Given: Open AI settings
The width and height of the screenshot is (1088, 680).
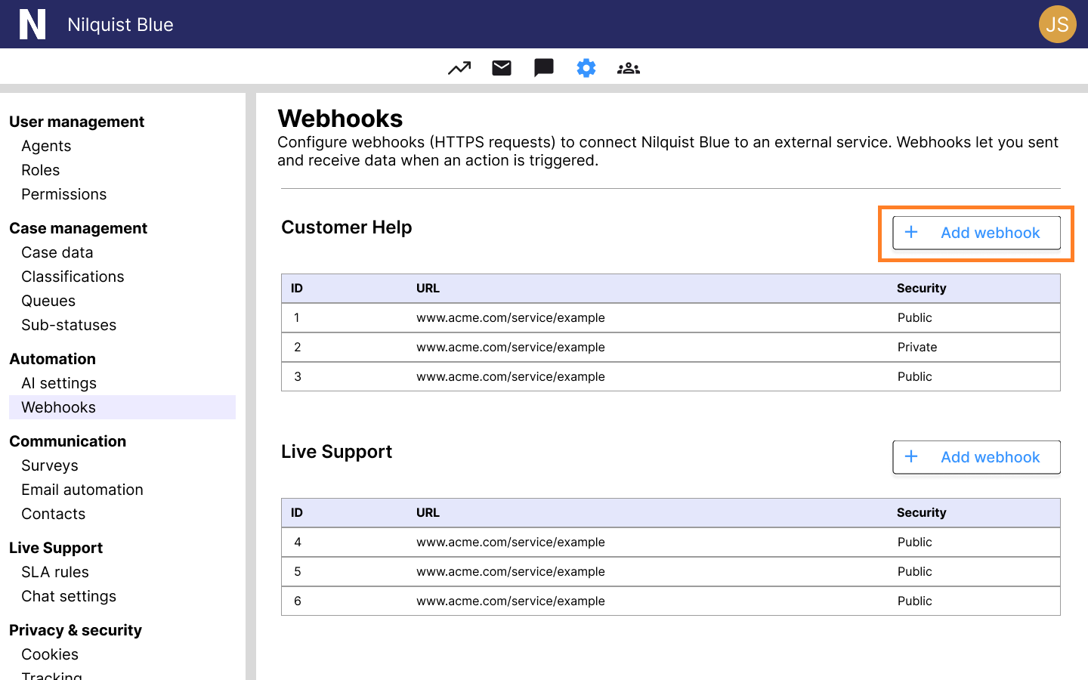Looking at the screenshot, I should [59, 383].
